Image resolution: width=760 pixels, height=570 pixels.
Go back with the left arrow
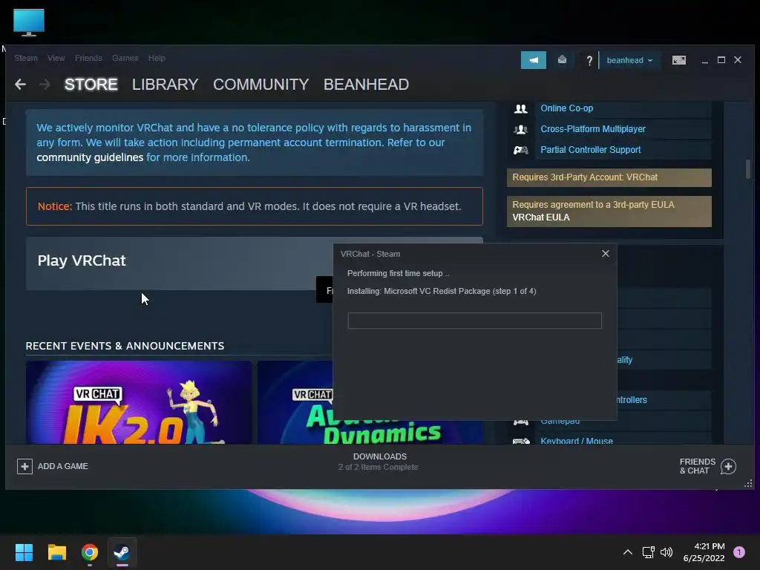(20, 85)
